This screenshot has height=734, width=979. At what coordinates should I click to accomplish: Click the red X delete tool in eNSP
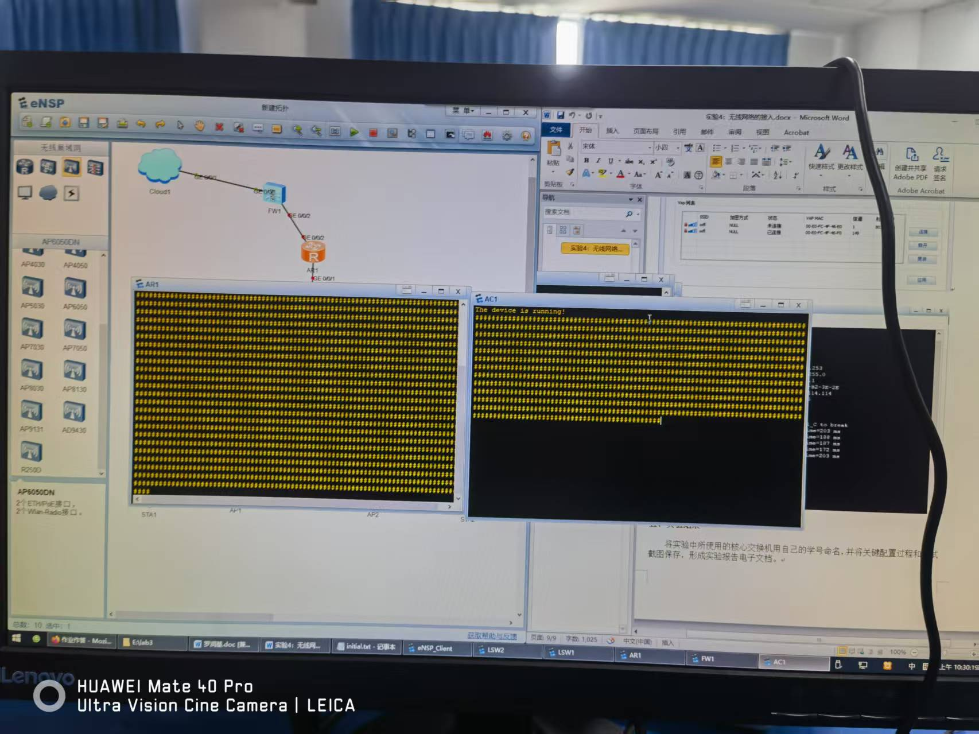tap(219, 127)
